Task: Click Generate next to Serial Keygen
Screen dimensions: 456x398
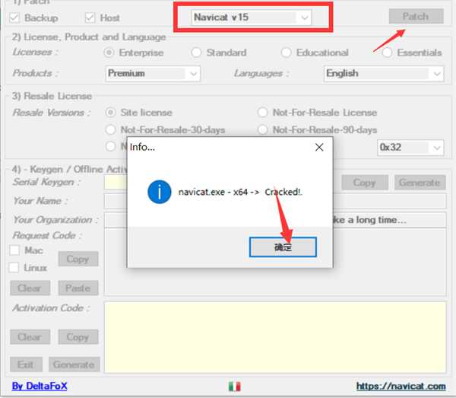Action: pyautogui.click(x=420, y=183)
